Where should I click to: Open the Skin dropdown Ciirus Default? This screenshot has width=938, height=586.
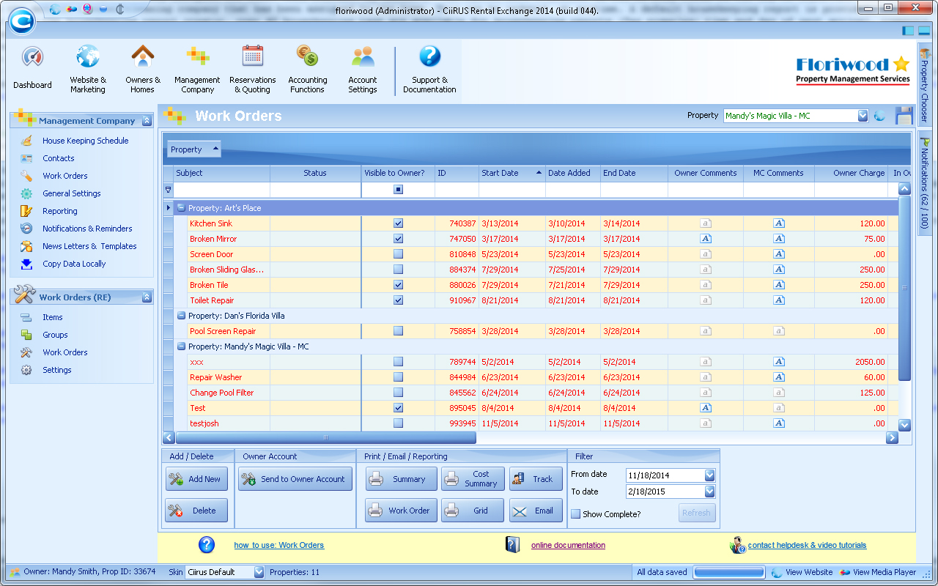[259, 572]
